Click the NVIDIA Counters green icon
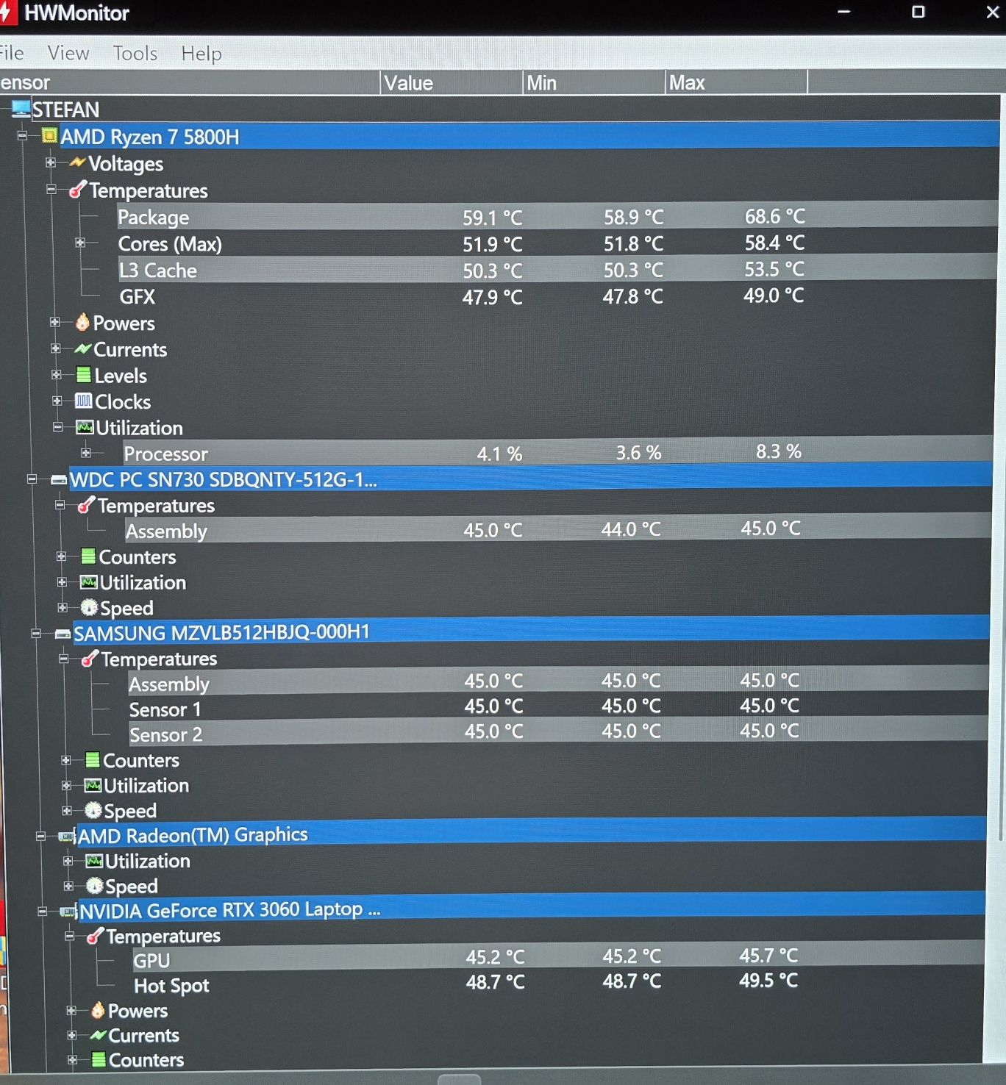This screenshot has width=1006, height=1085. tap(99, 1059)
